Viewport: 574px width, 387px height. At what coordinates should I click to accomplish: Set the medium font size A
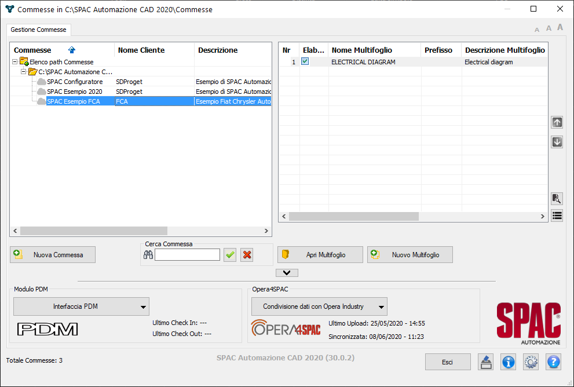tap(549, 28)
